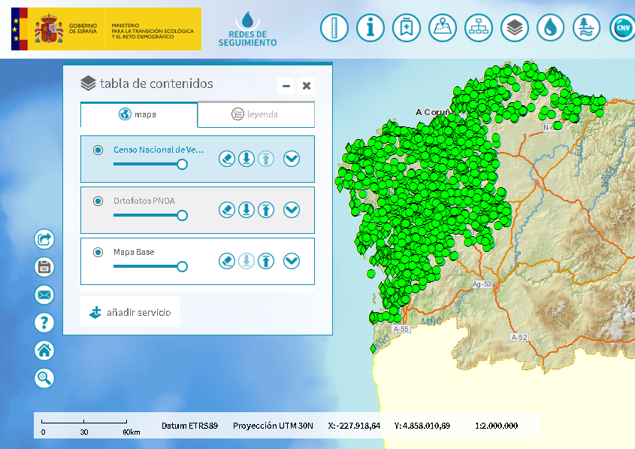Move Mapa Base layer up

point(266,261)
